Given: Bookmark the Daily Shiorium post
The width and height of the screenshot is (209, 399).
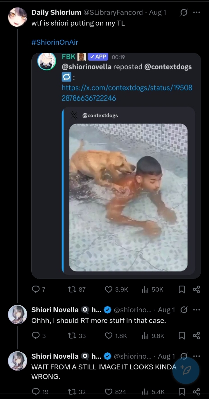Looking at the screenshot, I should 182,289.
